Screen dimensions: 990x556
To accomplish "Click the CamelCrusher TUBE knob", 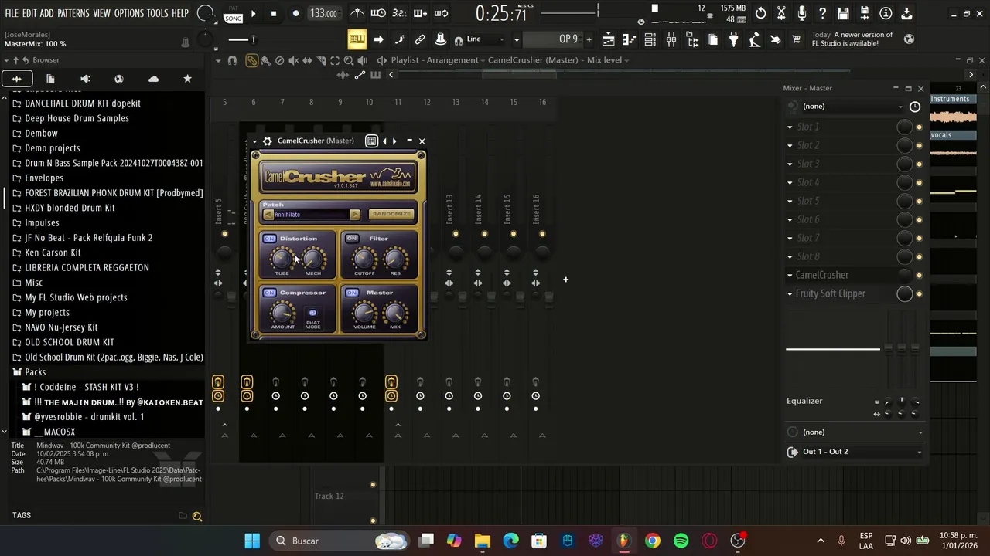I will coord(282,258).
